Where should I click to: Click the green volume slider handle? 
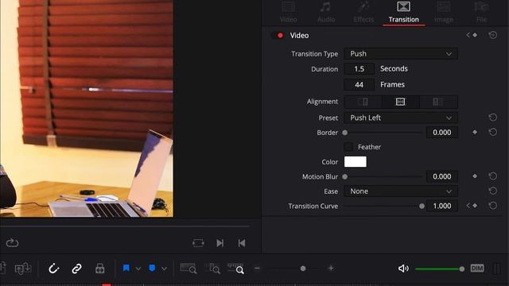(x=461, y=269)
